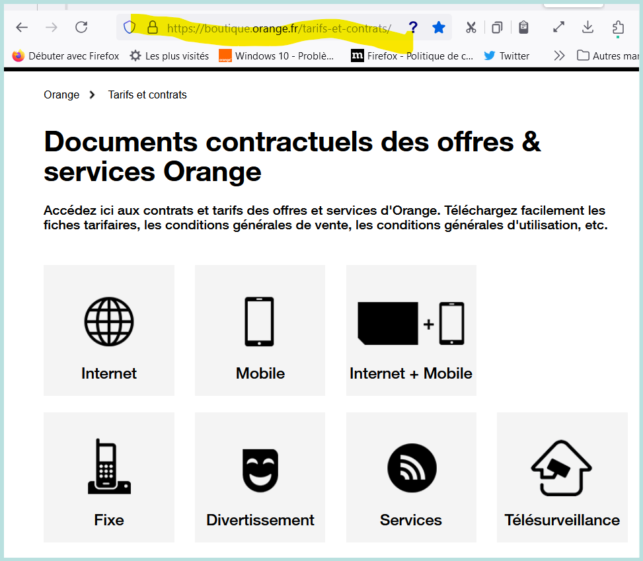Click the browser back arrow
Viewport: 643px width, 561px height.
click(x=22, y=27)
